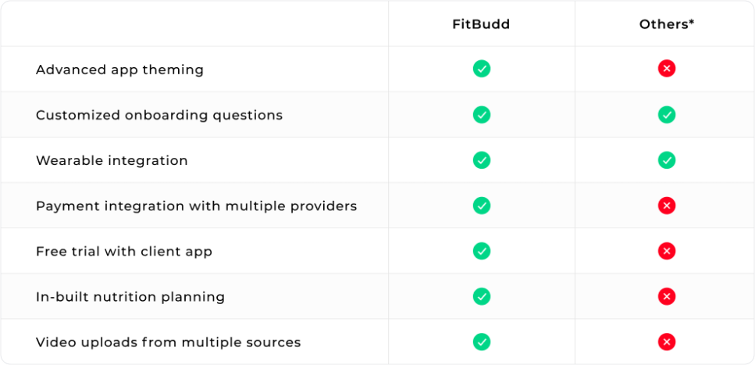Click the Advanced app theming label
Viewport: 755px width, 365px height.
point(119,70)
